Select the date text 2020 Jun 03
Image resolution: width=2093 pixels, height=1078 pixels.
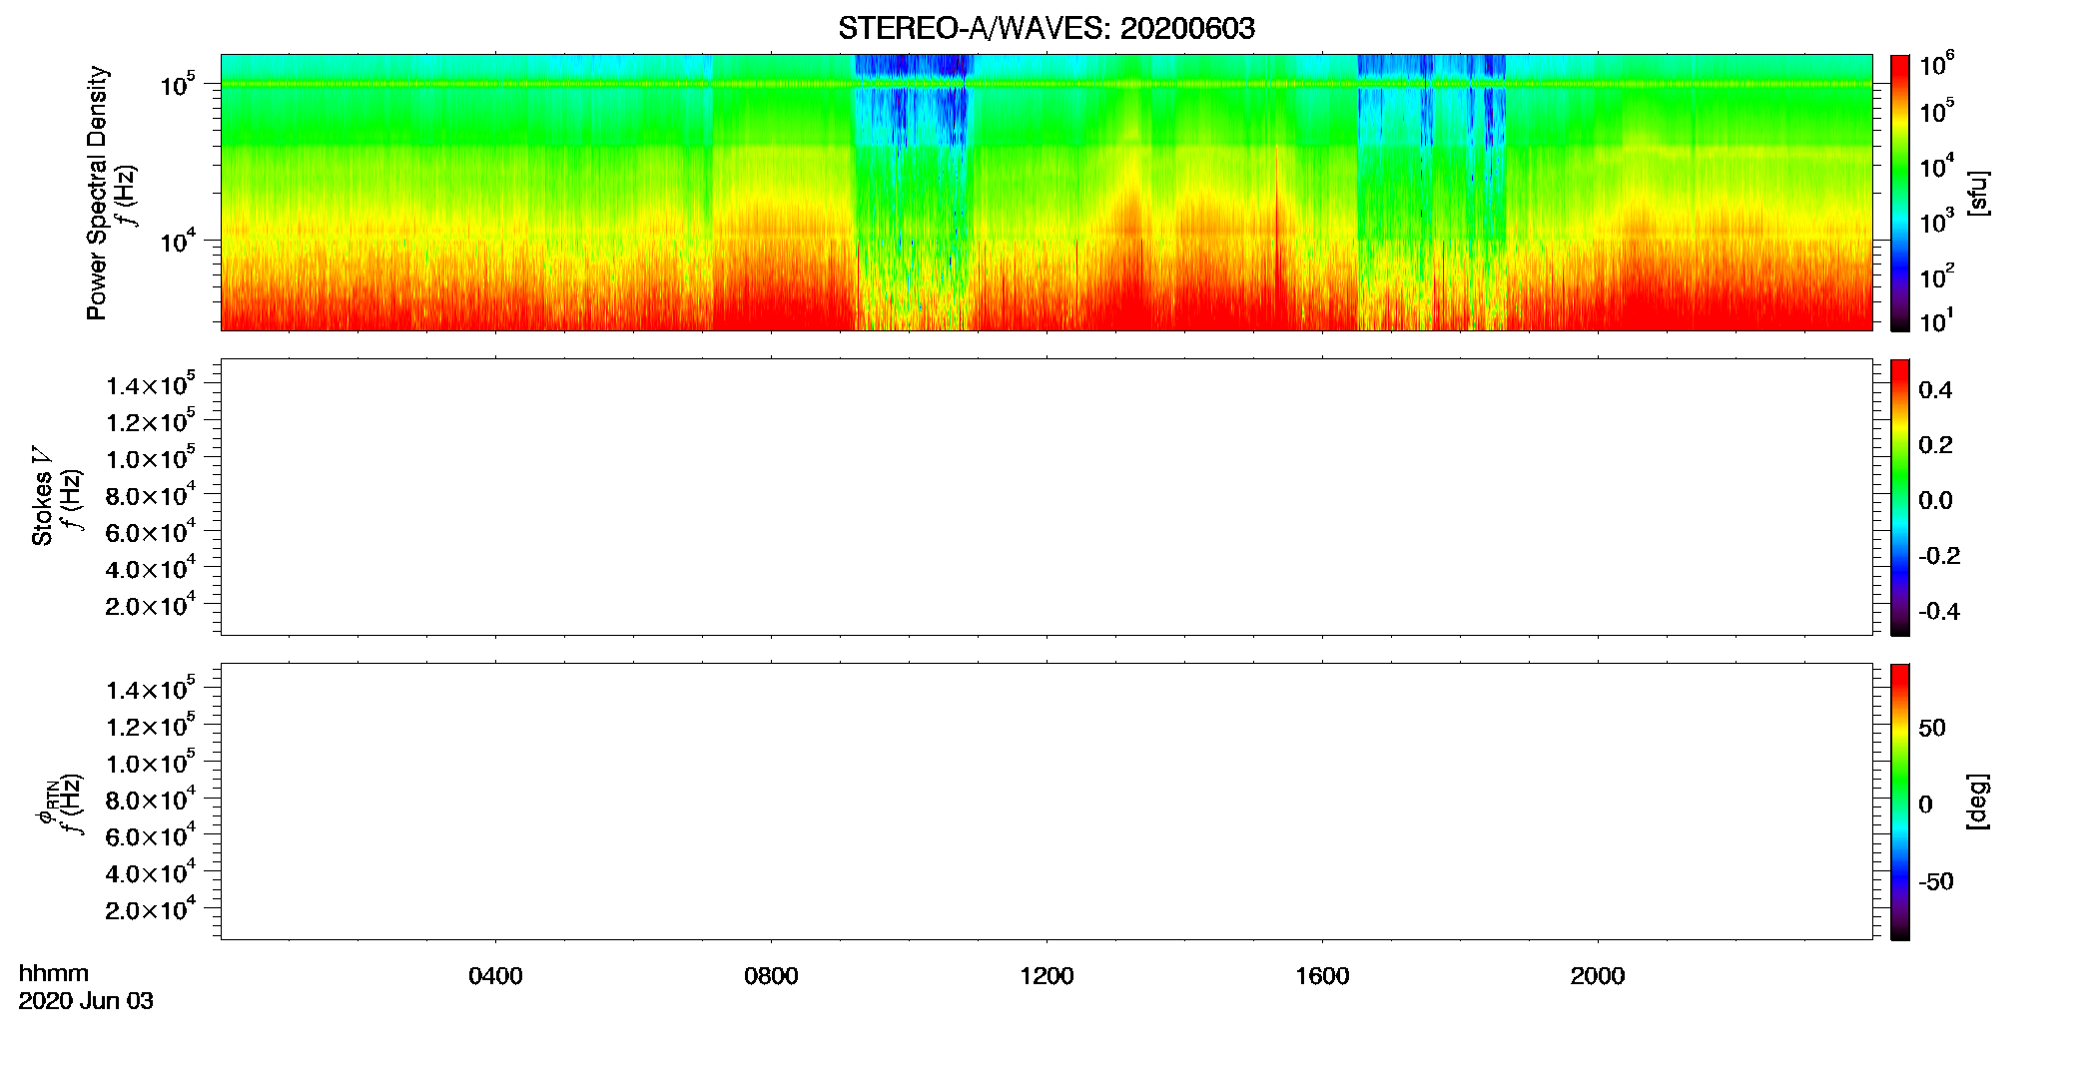click(86, 1001)
